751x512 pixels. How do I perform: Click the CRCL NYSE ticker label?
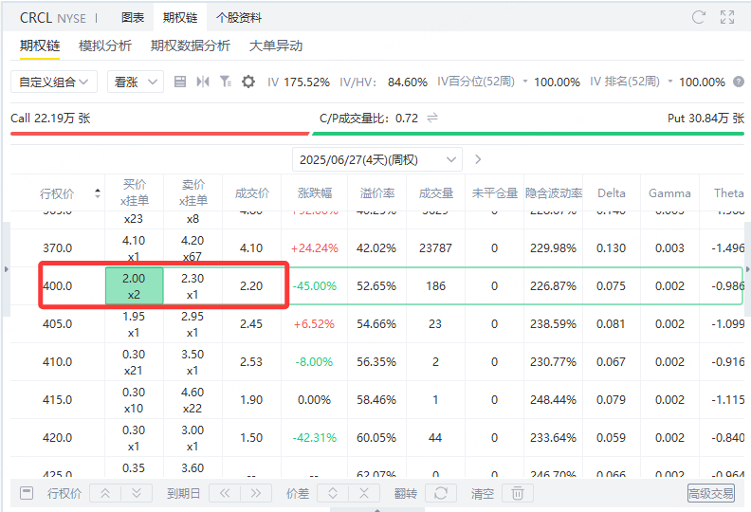tap(53, 18)
